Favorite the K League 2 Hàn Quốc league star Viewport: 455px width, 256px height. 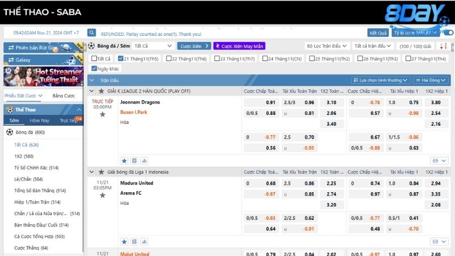pyautogui.click(x=101, y=91)
